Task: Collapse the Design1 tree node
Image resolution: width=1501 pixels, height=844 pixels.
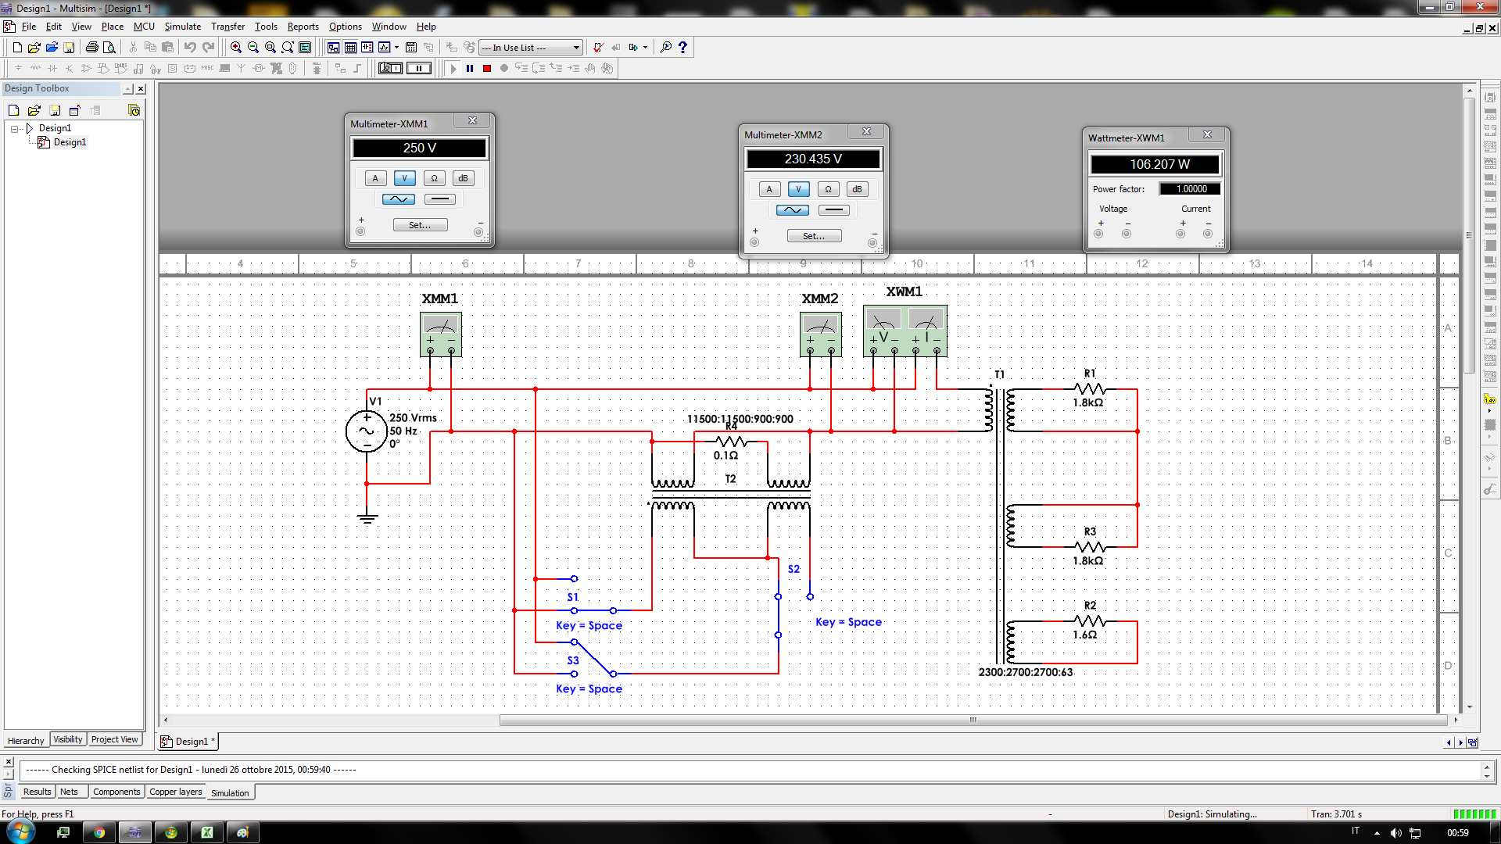Action: point(15,128)
